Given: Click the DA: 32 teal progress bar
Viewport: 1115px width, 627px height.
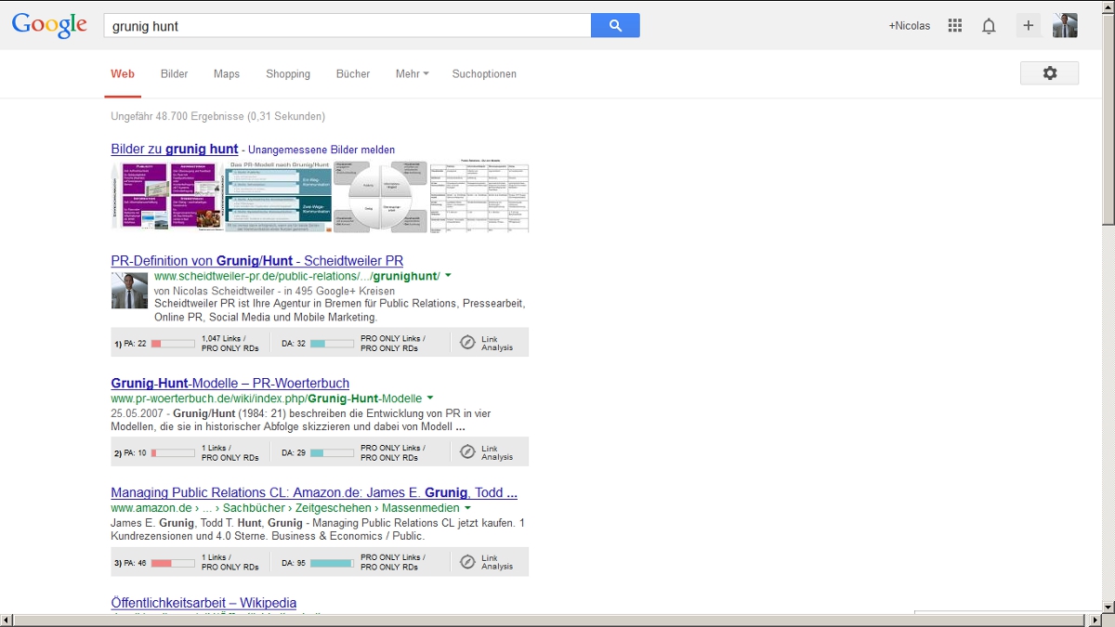Looking at the screenshot, I should pos(332,344).
